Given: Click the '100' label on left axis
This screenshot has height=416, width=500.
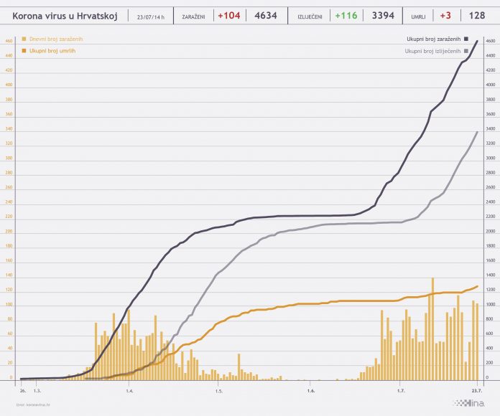Looking at the screenshot, I should point(9,304).
